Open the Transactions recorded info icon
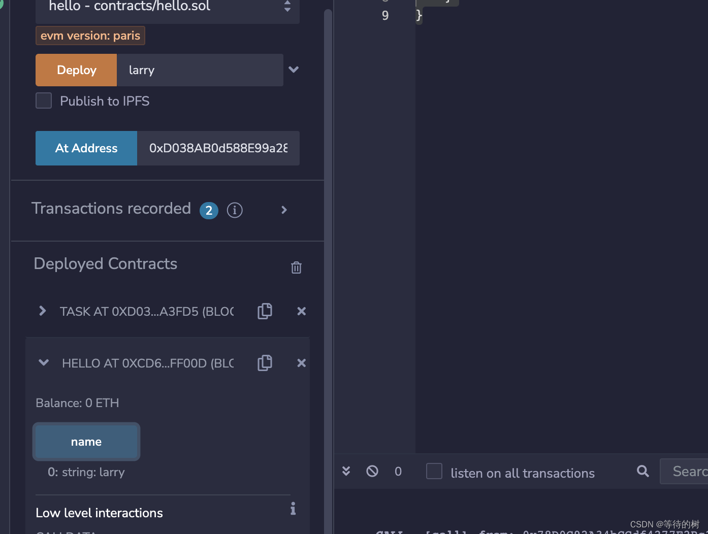708x534 pixels. [x=235, y=210]
